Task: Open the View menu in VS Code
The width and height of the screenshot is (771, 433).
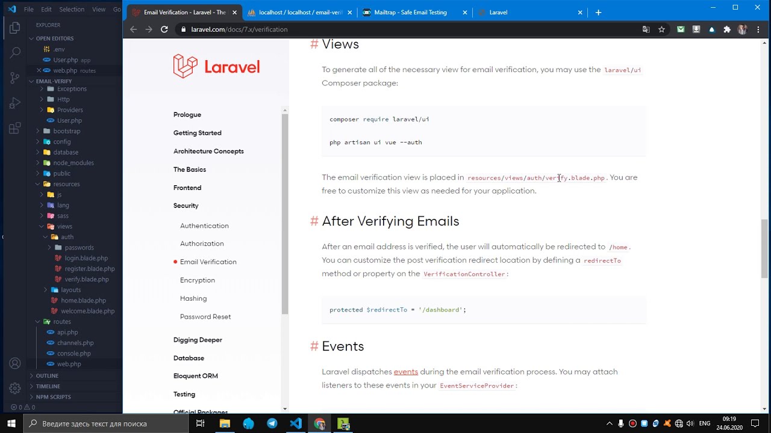Action: (x=99, y=9)
